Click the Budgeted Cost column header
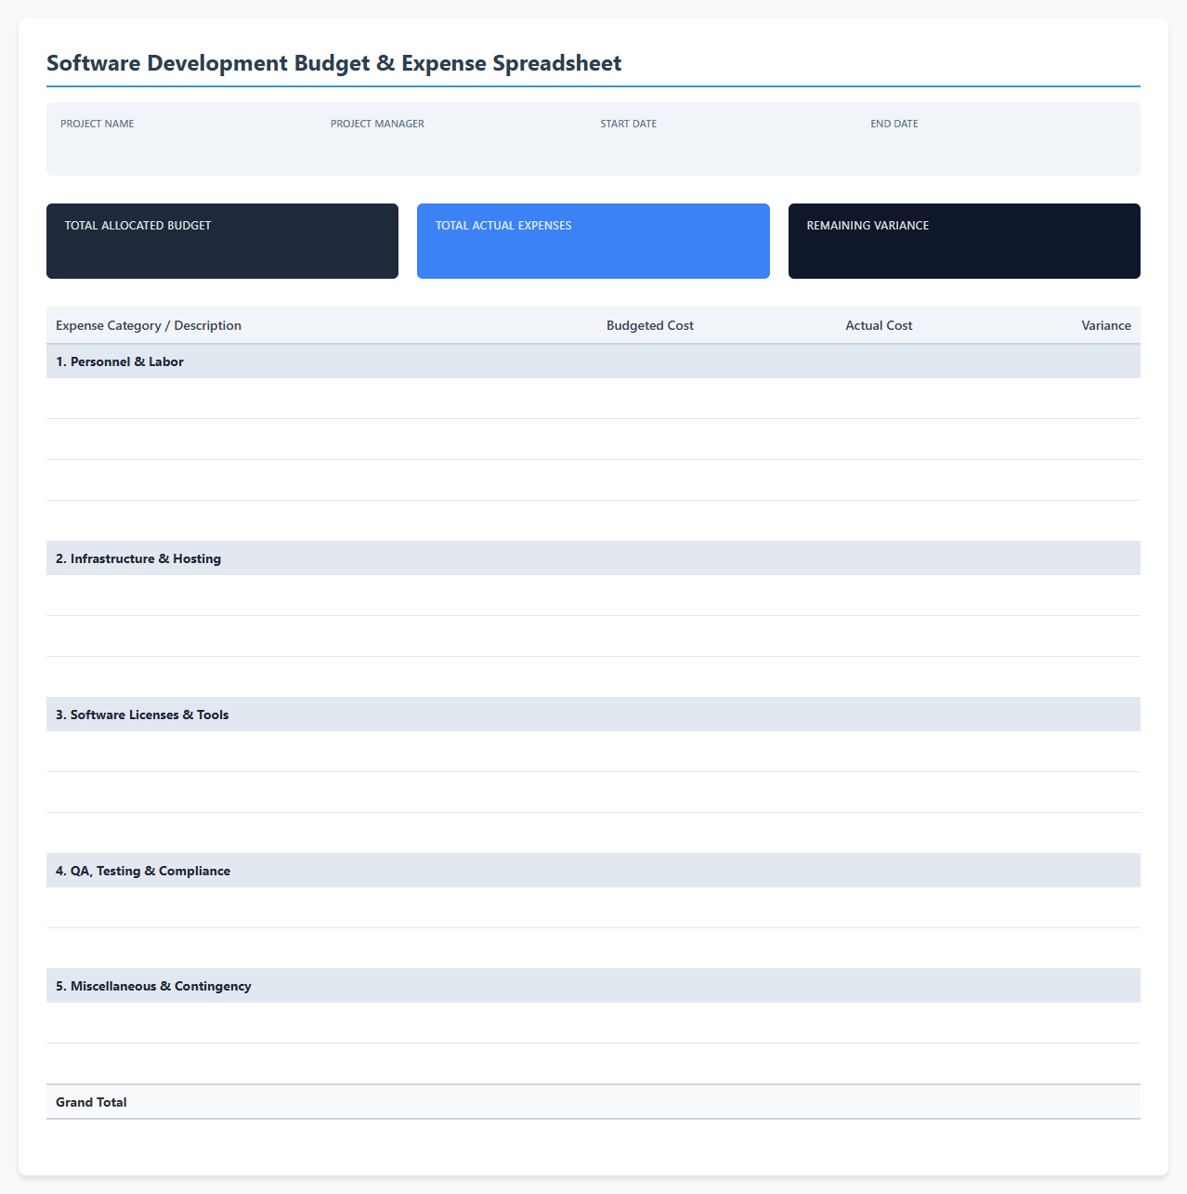The image size is (1187, 1194). coord(650,325)
